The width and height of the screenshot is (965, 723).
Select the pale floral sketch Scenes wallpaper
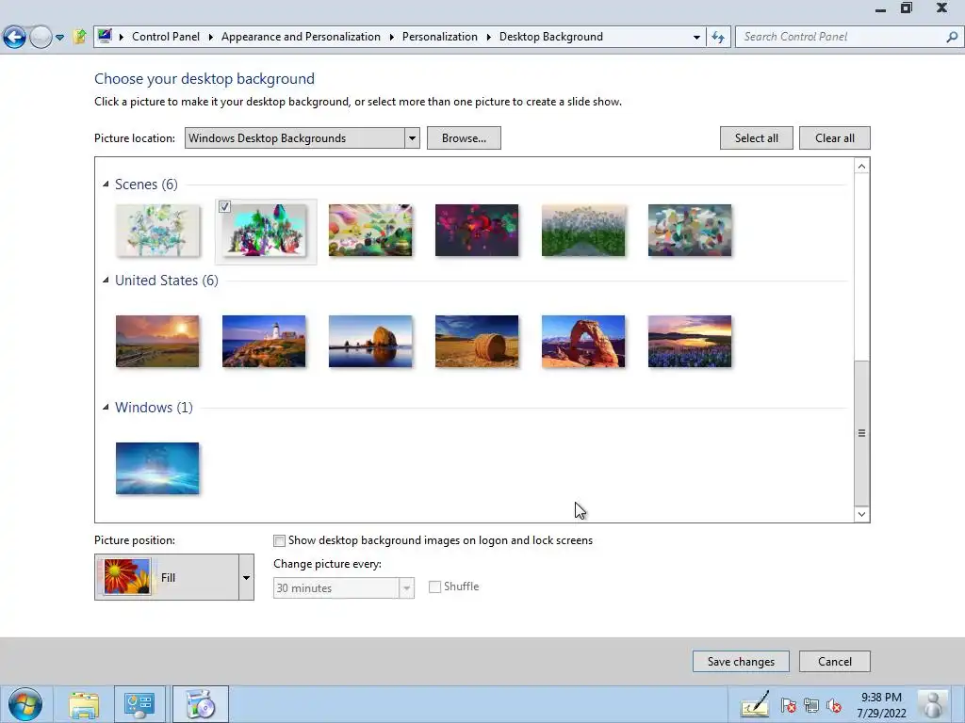pyautogui.click(x=157, y=231)
